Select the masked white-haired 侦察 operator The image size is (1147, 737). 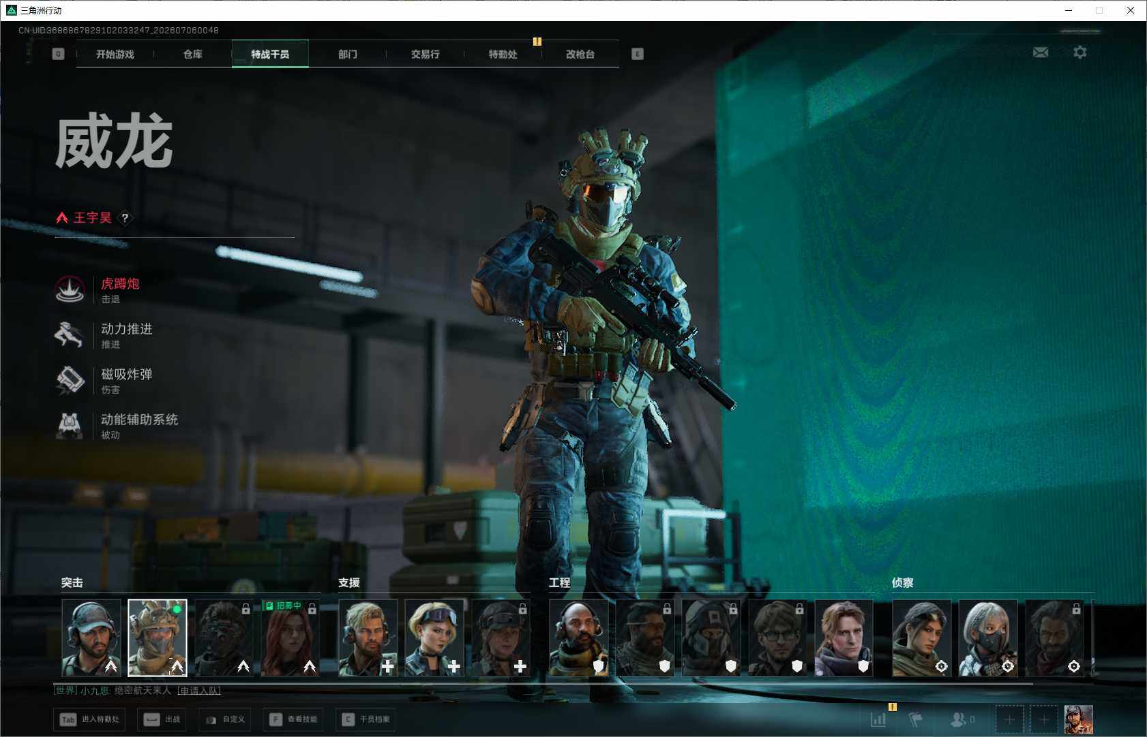coord(988,638)
